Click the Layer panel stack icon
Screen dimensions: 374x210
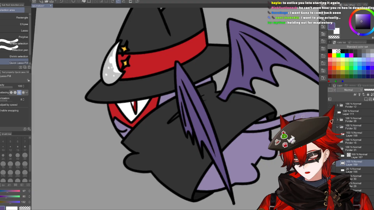click(334, 85)
